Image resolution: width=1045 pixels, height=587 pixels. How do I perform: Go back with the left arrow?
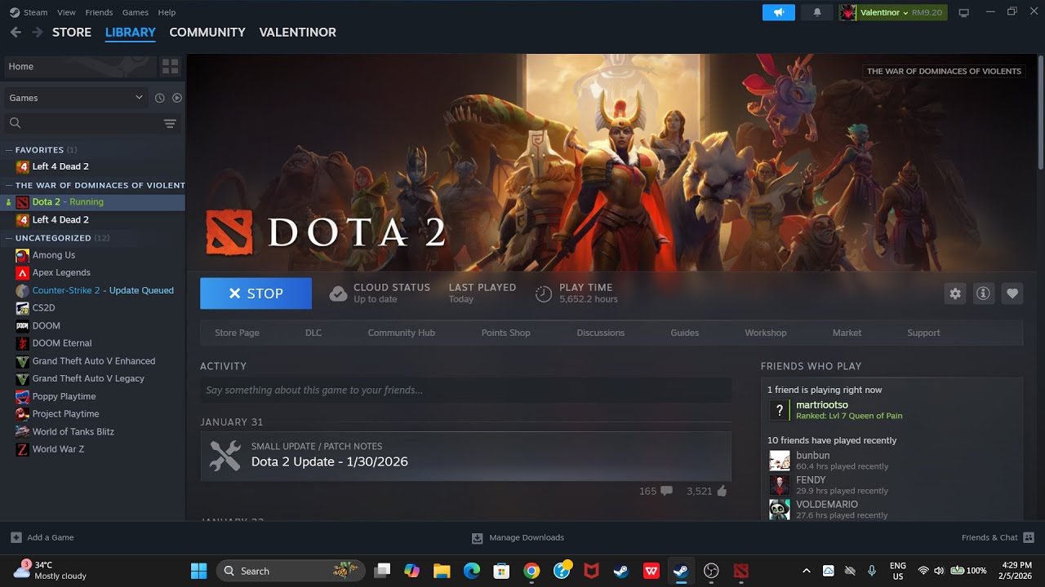coord(16,32)
